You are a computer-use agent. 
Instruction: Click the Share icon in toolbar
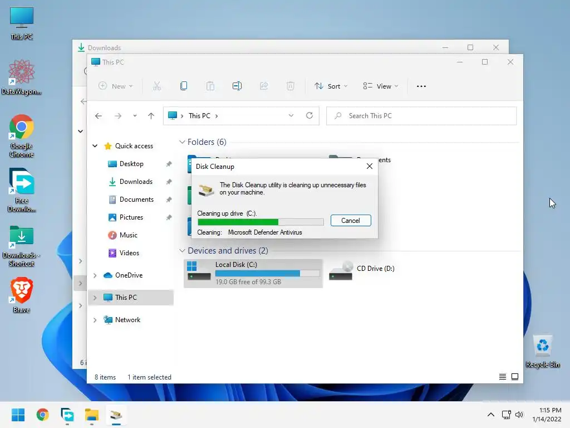[263, 86]
